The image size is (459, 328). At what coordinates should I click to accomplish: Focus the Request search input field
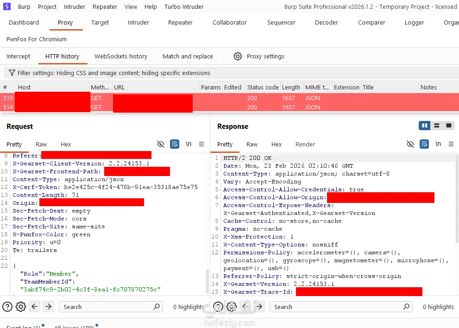[x=111, y=307]
